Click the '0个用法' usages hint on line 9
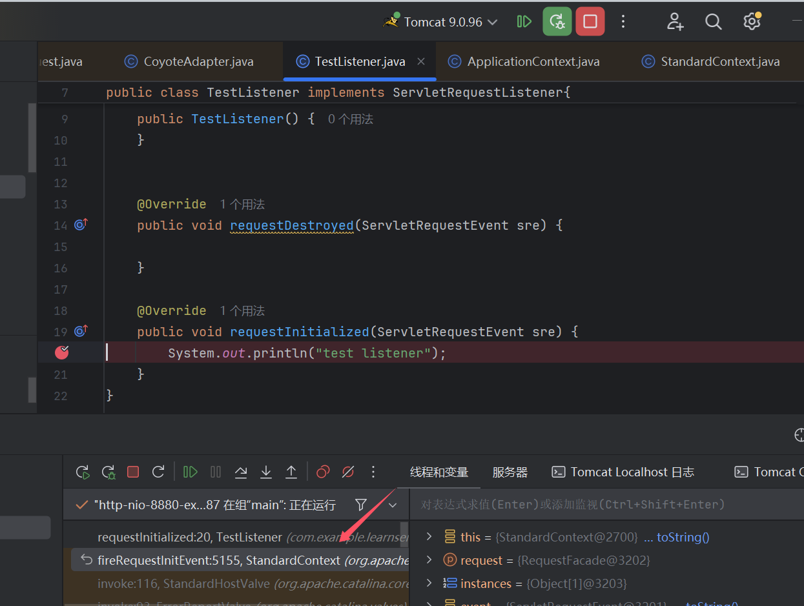This screenshot has height=606, width=804. (351, 119)
